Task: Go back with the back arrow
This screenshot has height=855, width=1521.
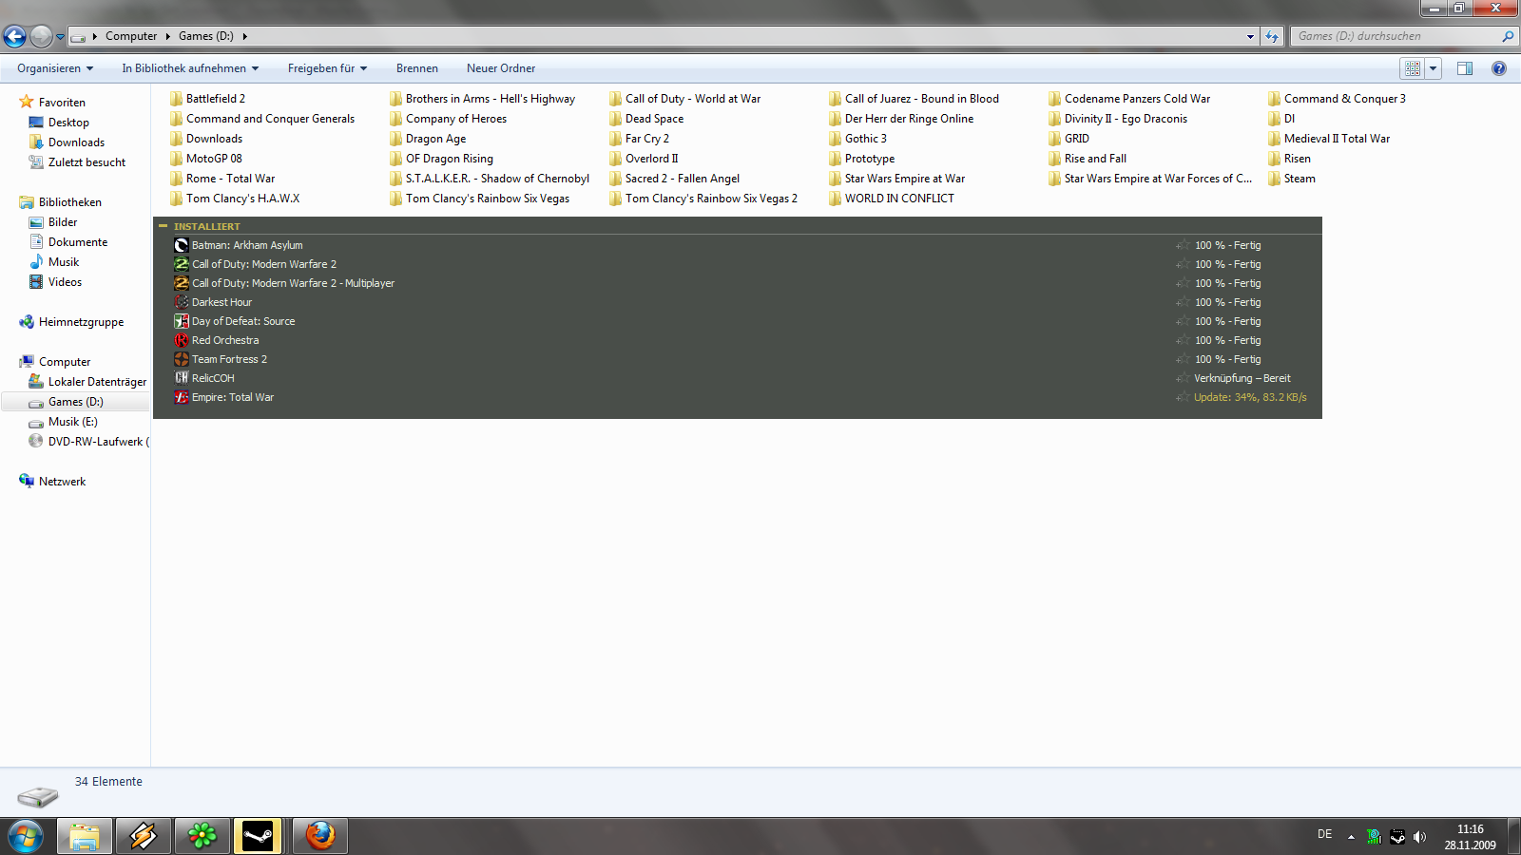Action: click(14, 36)
